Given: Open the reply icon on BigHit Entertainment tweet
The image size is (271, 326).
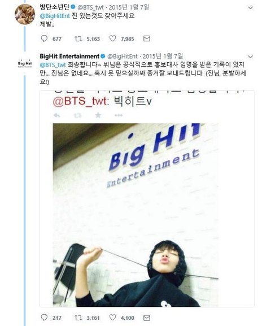Looking at the screenshot, I should [x=44, y=318].
